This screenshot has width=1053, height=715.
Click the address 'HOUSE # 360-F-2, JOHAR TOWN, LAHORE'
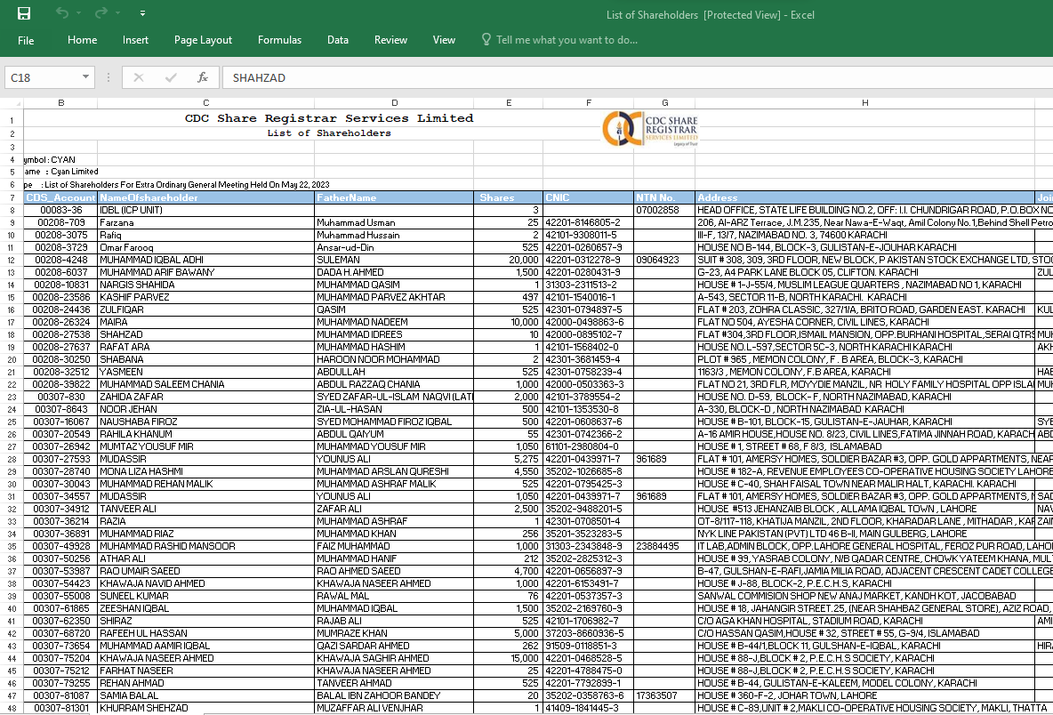[x=865, y=695]
